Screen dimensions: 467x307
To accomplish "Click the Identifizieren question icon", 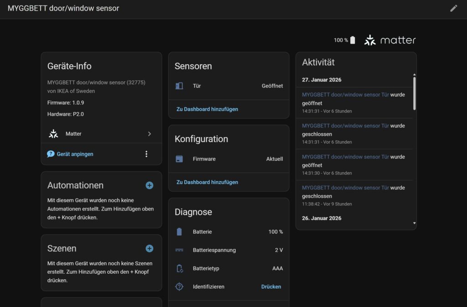I will pos(179,287).
